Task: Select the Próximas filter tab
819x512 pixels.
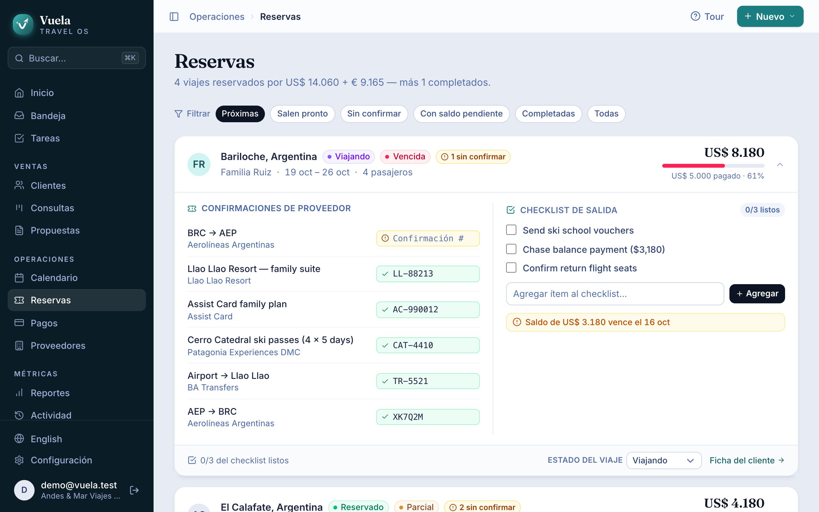Action: pyautogui.click(x=240, y=114)
